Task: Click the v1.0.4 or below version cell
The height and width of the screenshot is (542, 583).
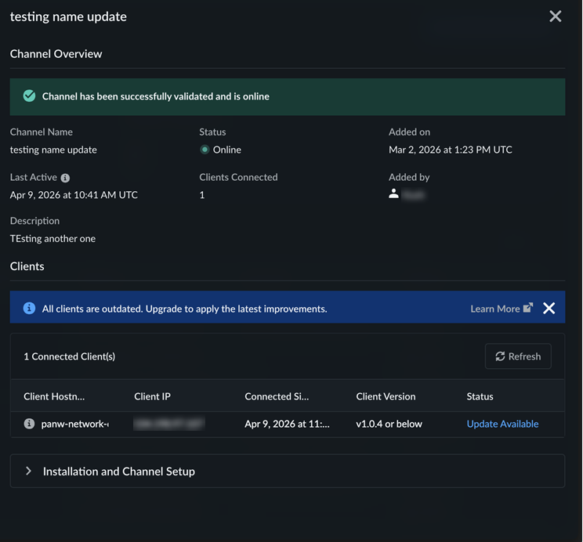Action: [x=389, y=424]
